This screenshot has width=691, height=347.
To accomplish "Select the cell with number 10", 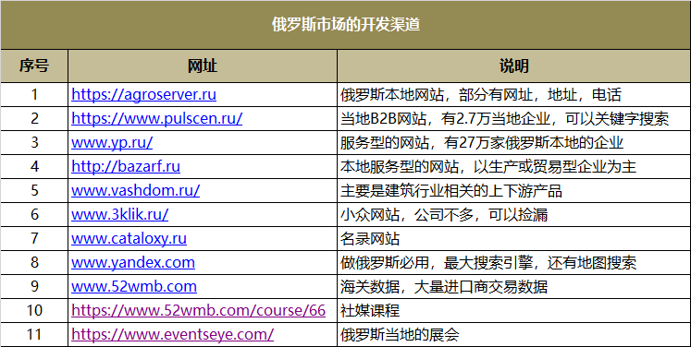I will [34, 310].
